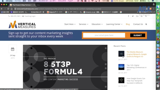Open Vertical Measures Facebook icon
Viewport: 160px width, 90px height.
click(x=128, y=16)
